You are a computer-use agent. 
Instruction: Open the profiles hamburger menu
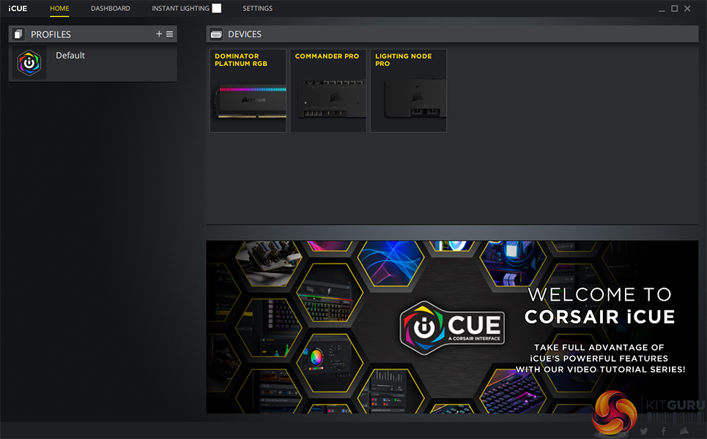pos(169,34)
